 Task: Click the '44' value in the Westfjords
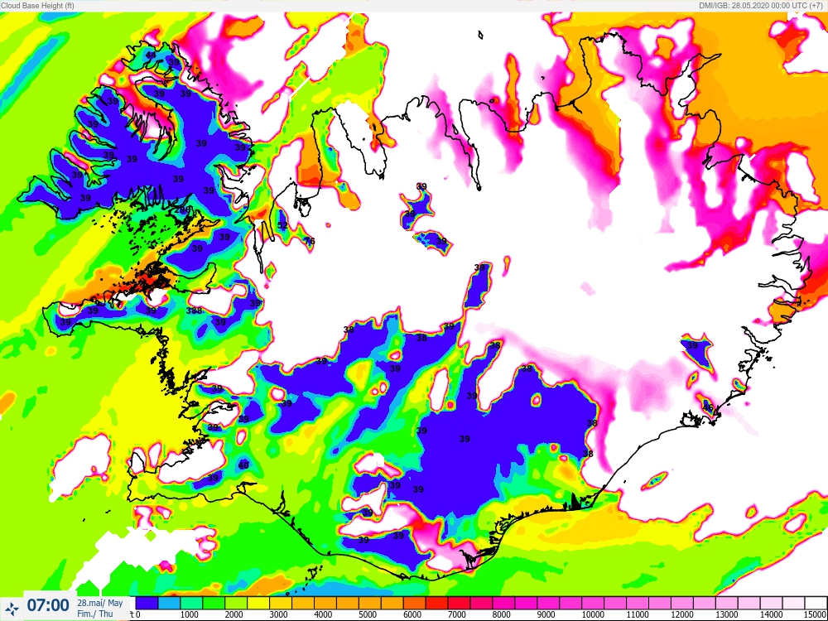click(151, 55)
